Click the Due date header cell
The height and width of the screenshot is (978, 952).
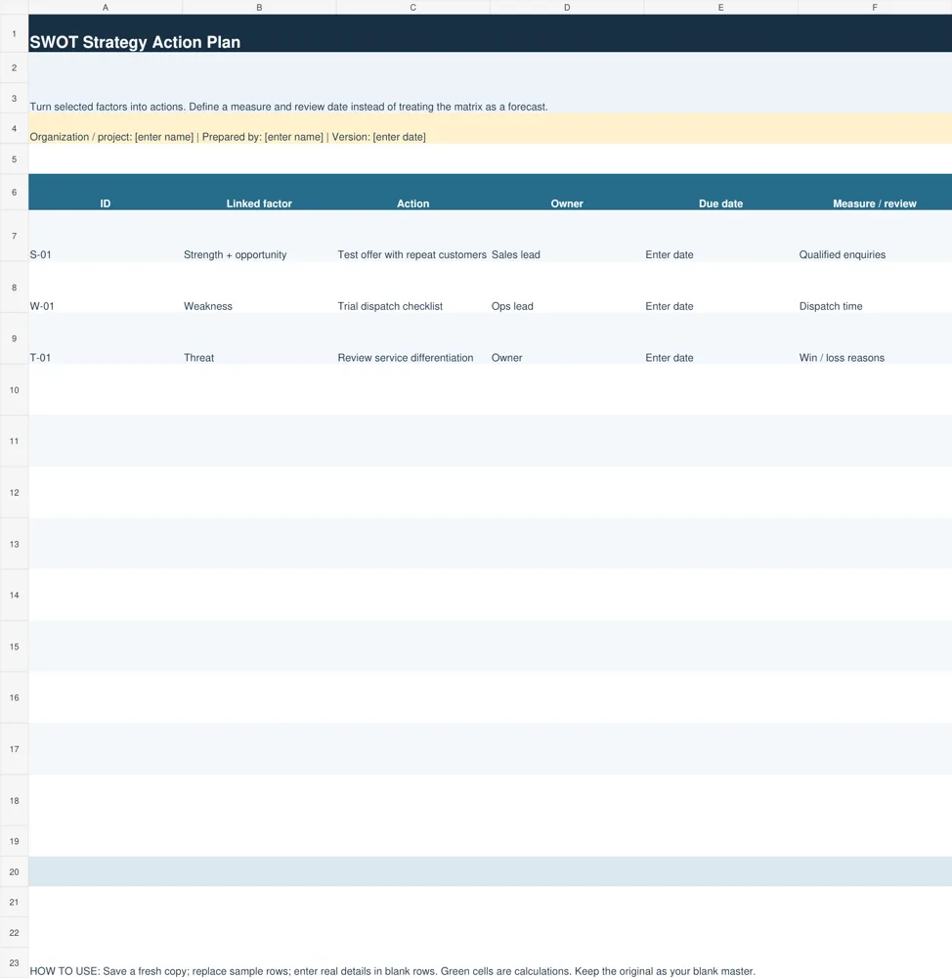point(721,192)
